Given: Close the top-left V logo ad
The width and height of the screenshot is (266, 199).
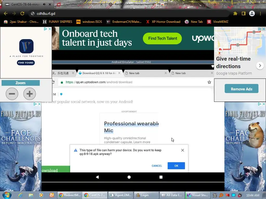Looking at the screenshot, I should point(50,29).
